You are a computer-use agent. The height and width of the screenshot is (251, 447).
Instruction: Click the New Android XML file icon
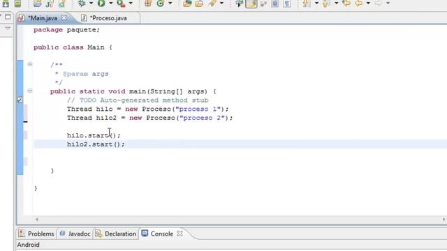(62, 3)
